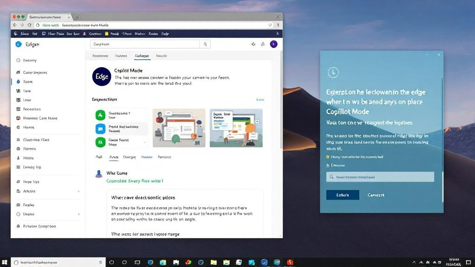Show hidden system tray icons with the chevron
This screenshot has height=267, width=475.
point(414,262)
